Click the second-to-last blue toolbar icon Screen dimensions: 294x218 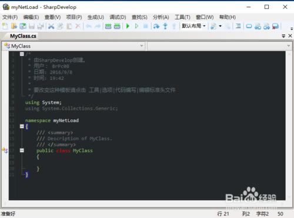tap(266, 26)
